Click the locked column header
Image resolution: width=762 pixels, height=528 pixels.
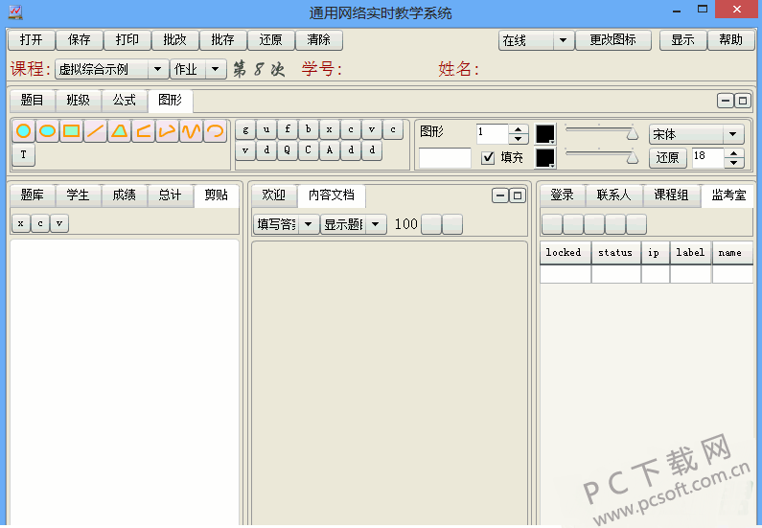[566, 253]
